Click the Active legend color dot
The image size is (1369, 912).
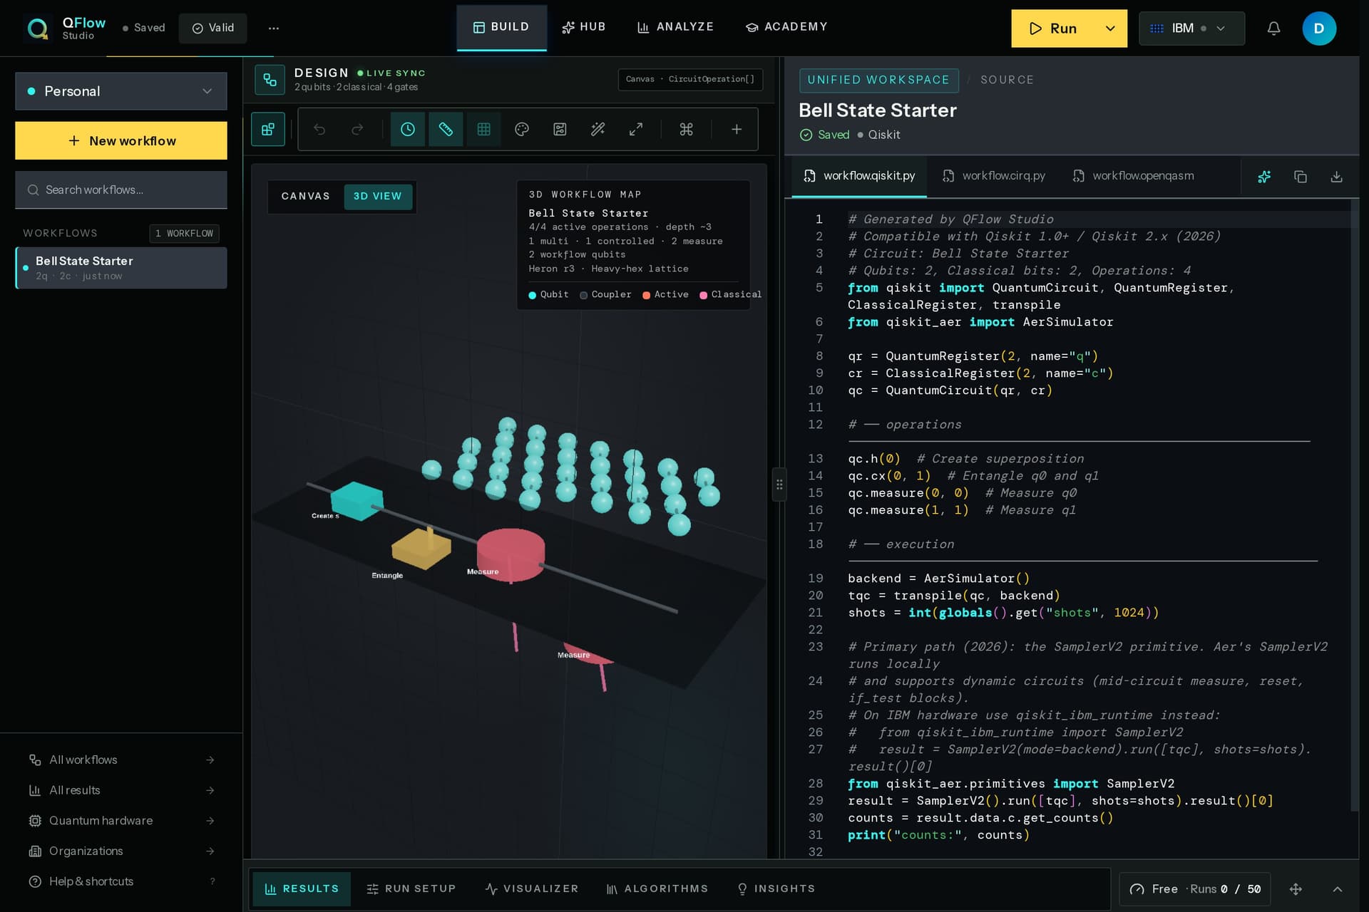click(x=646, y=295)
